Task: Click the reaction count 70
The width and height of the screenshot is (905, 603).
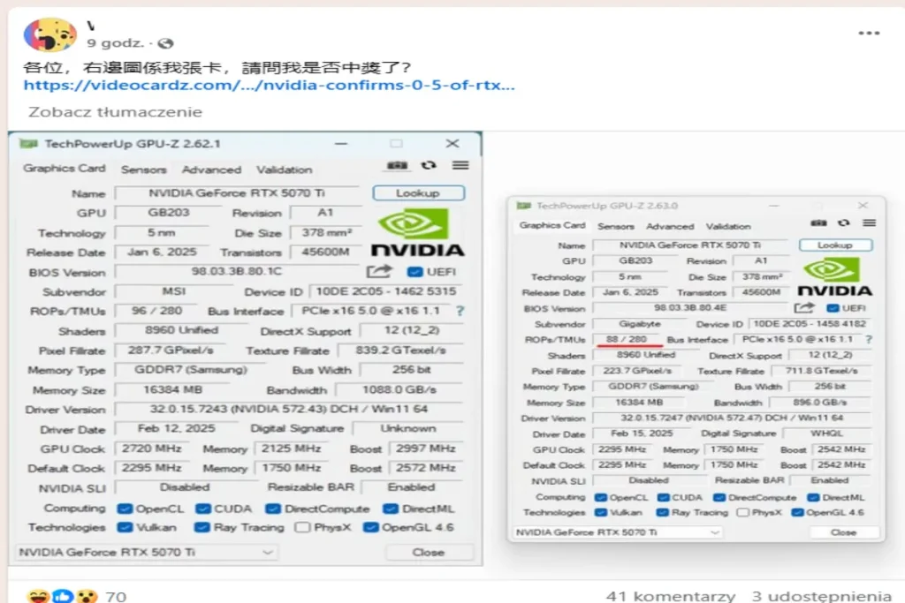Action: [116, 597]
